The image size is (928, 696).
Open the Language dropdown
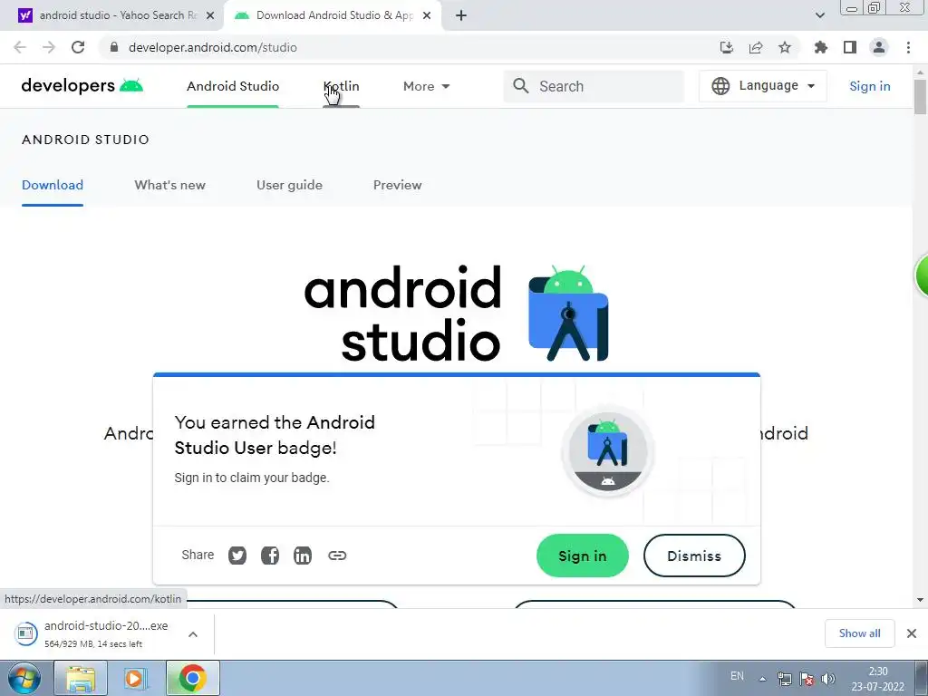(763, 86)
